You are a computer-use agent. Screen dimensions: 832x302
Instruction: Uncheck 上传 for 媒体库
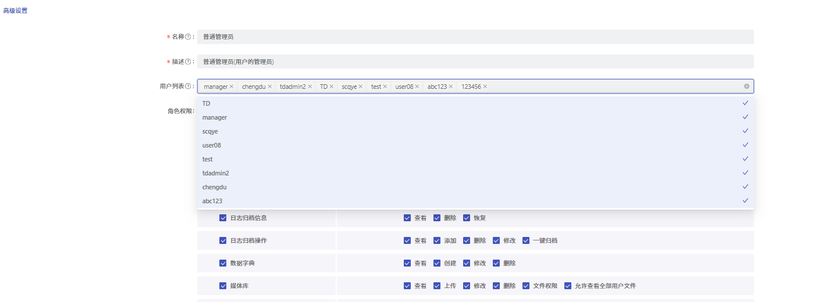coord(437,286)
